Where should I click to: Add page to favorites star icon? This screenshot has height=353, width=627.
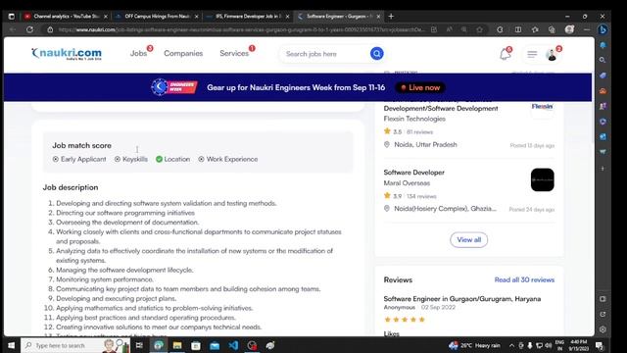point(479,29)
